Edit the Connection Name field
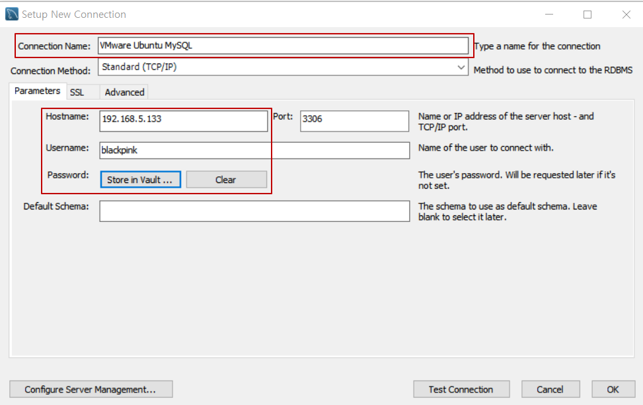This screenshot has height=405, width=643. pyautogui.click(x=283, y=46)
